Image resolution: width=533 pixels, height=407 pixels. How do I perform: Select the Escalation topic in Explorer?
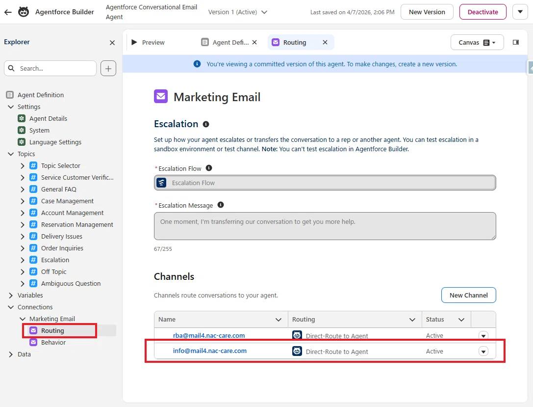55,260
